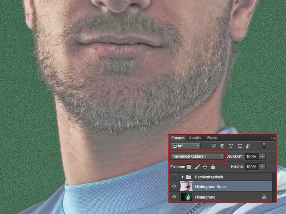Select the Hochkotrastlook group name
The height and width of the screenshot is (214, 286).
pos(209,177)
